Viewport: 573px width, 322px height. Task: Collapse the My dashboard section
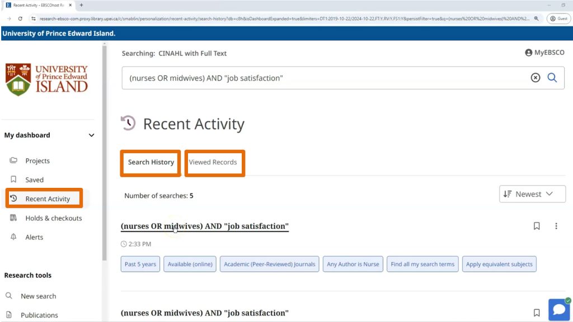pyautogui.click(x=92, y=135)
